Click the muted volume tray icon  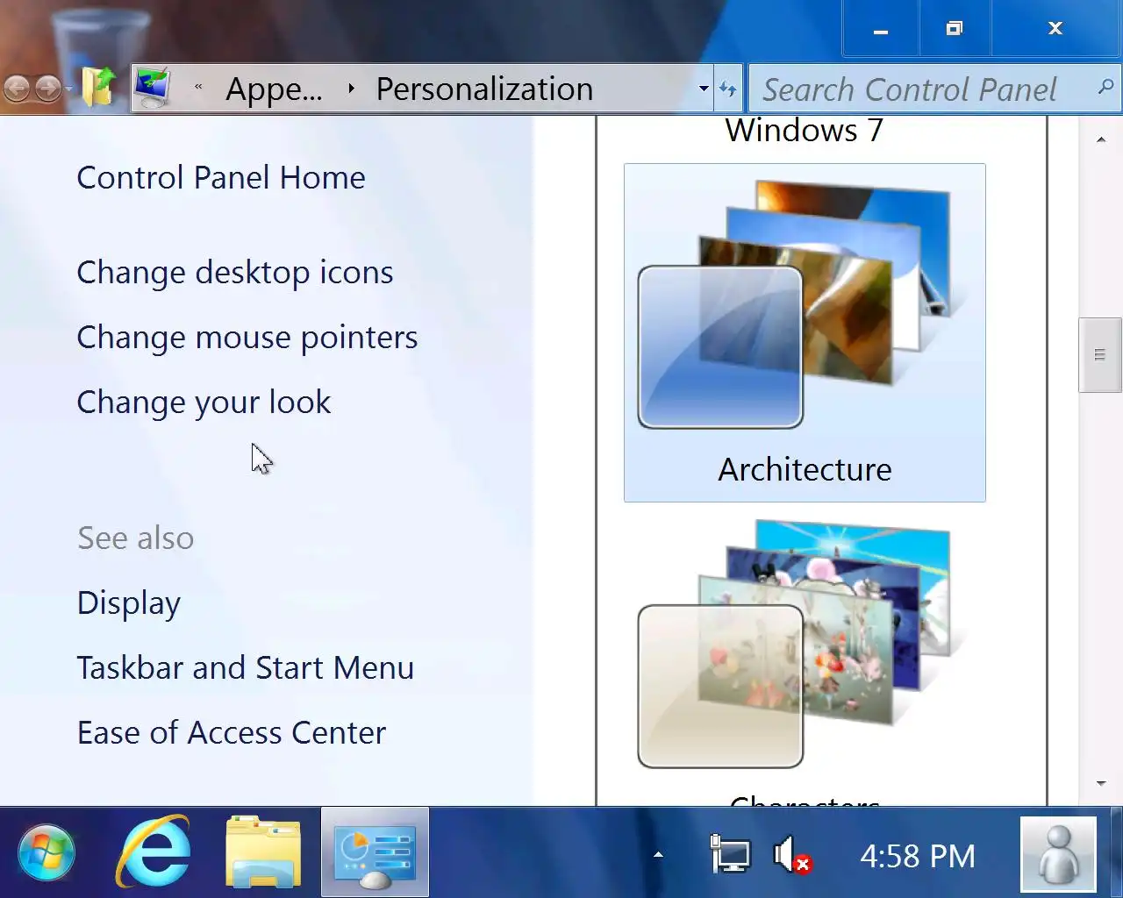point(792,854)
